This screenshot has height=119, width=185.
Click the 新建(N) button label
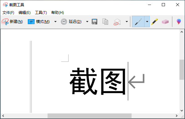click(16, 22)
